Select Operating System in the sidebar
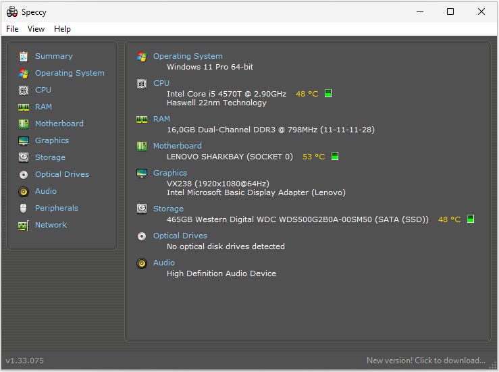This screenshot has width=499, height=372. [x=70, y=73]
